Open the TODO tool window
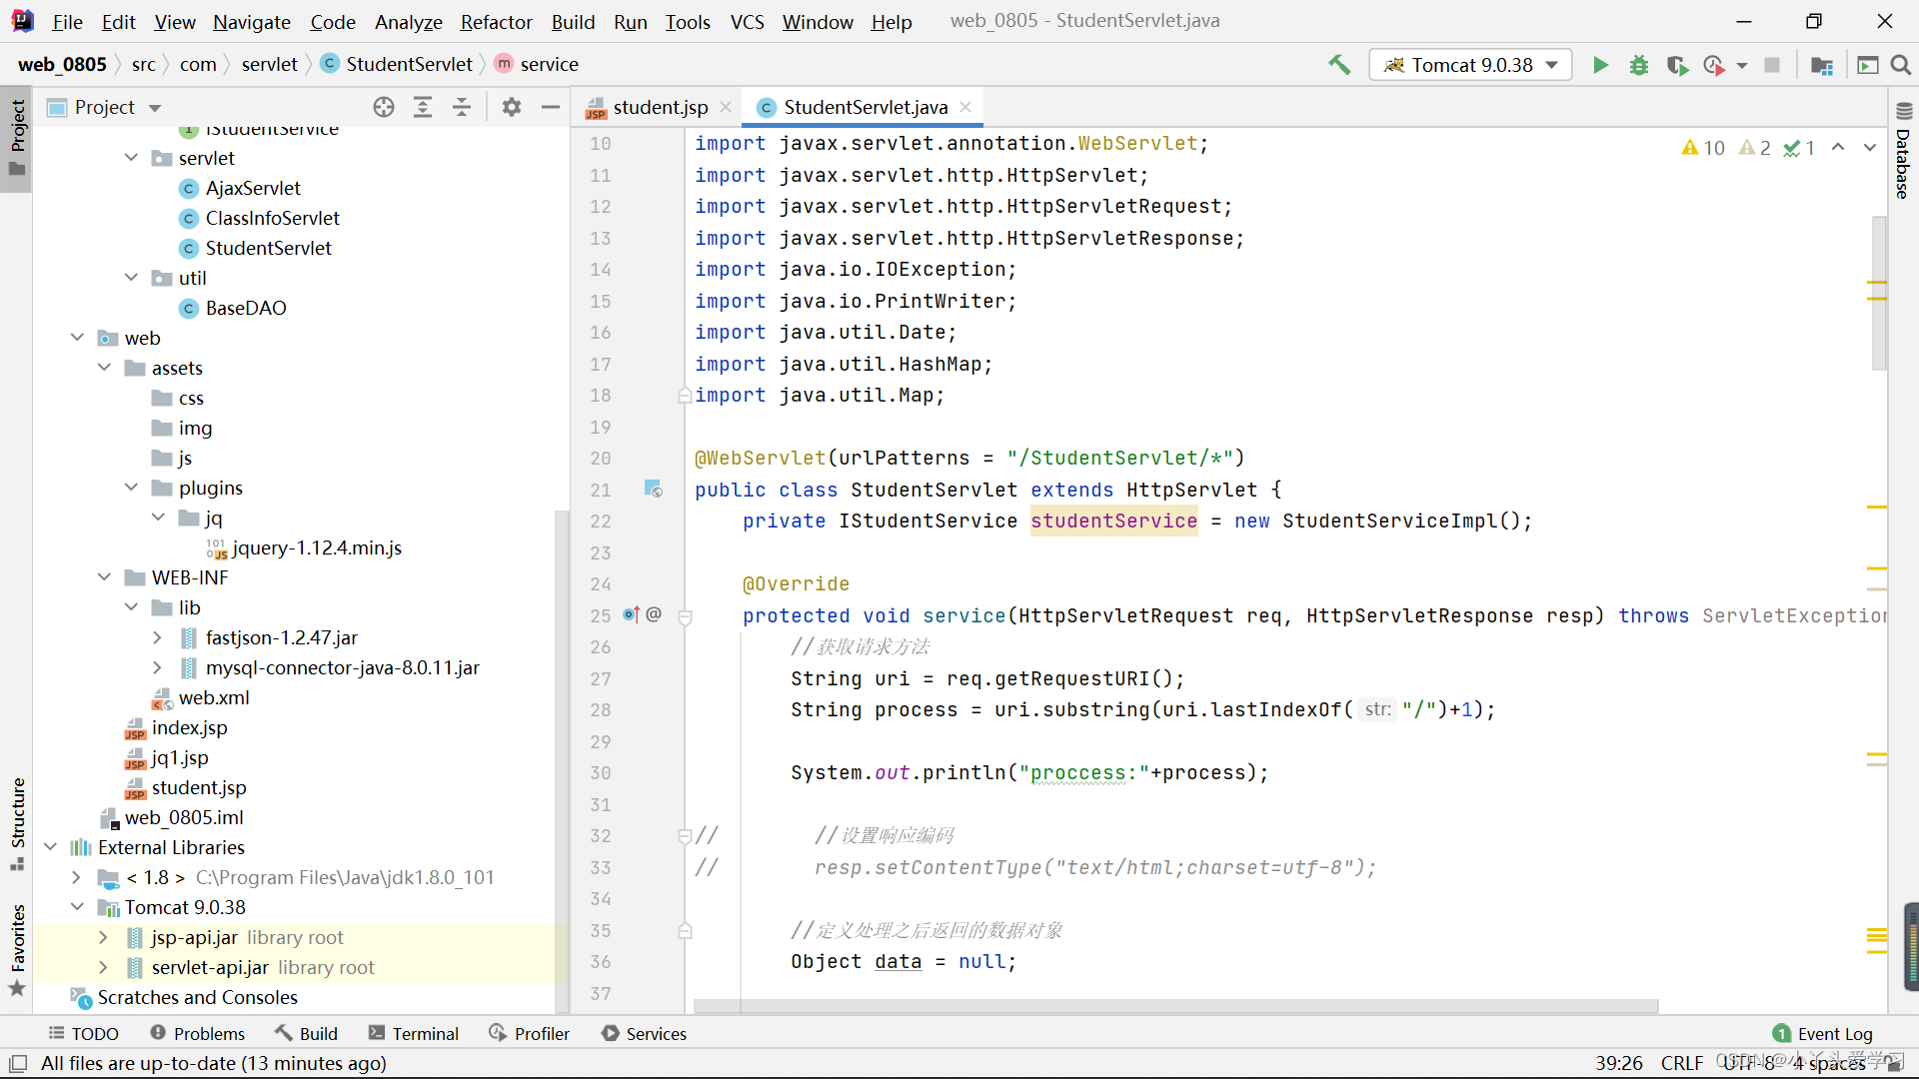 click(83, 1033)
